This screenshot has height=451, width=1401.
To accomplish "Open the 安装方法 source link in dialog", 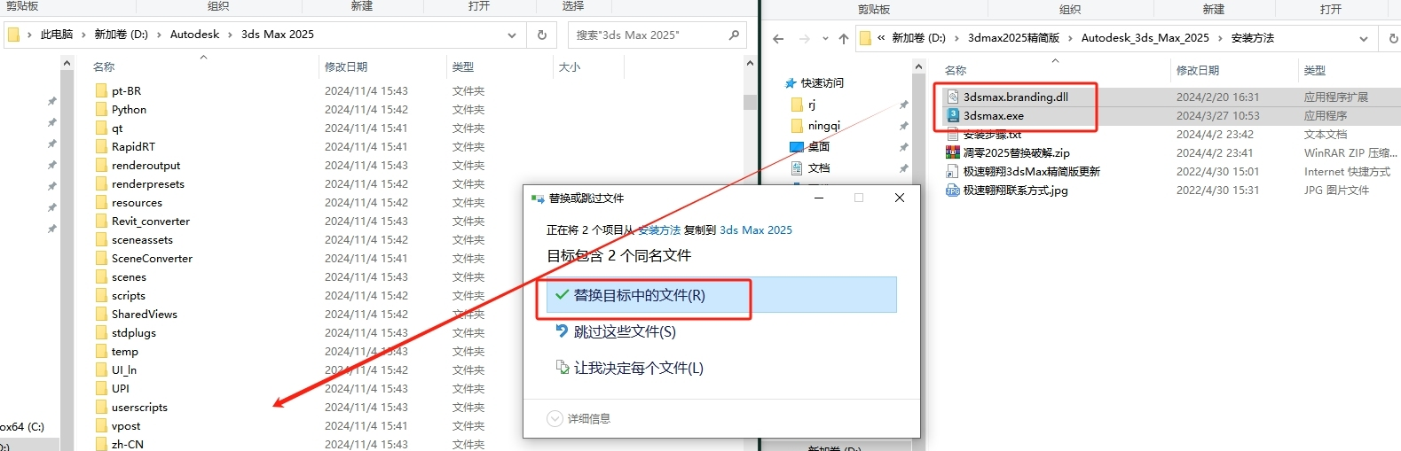I will [x=659, y=230].
